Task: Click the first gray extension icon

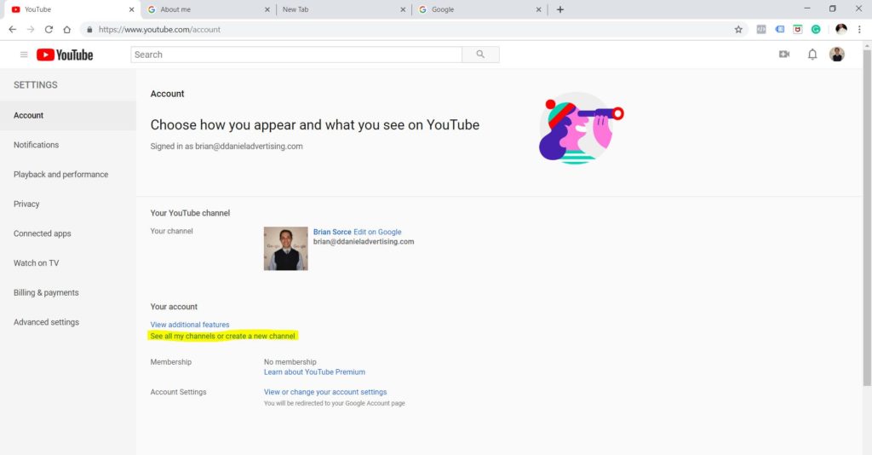Action: 761,30
